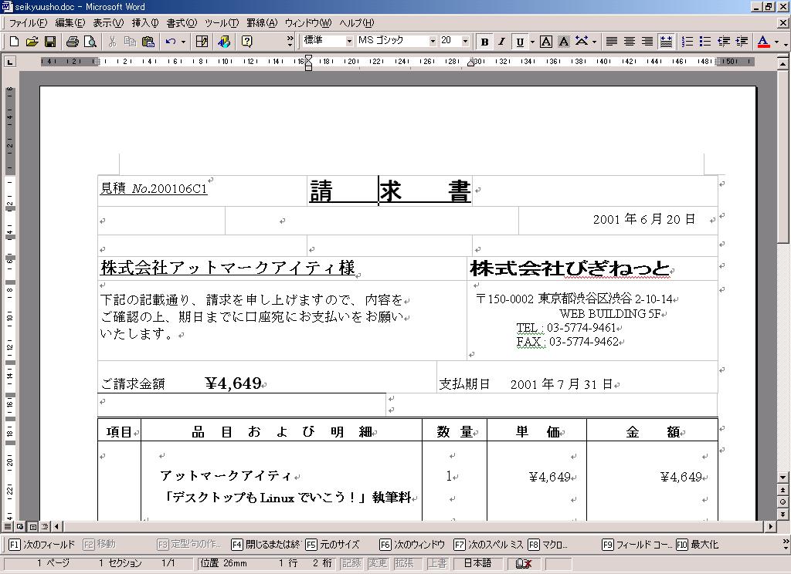
Task: Open the 書式(O) menu
Action: (182, 23)
